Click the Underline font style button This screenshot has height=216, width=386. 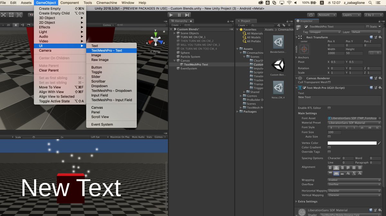point(347,128)
